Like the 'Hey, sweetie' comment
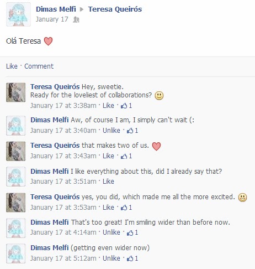 click(x=108, y=106)
